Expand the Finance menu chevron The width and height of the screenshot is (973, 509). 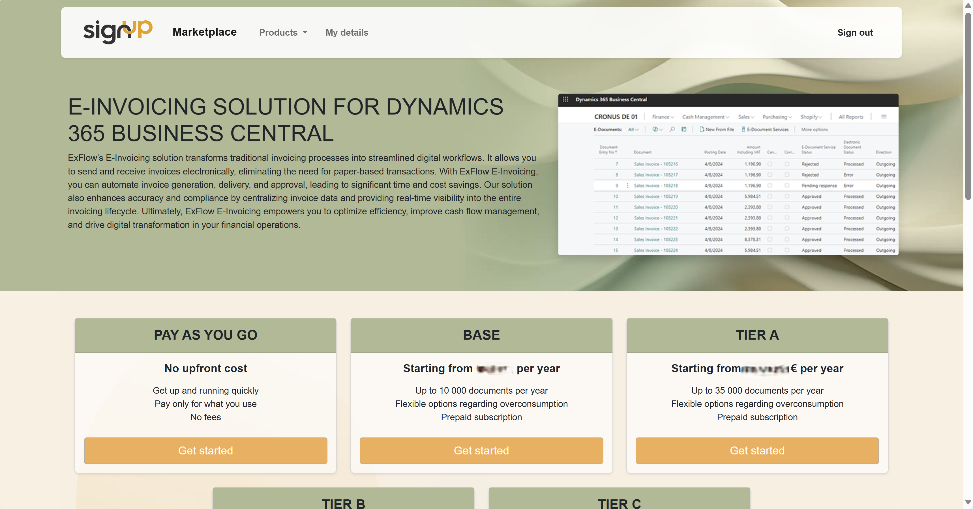[x=672, y=117]
